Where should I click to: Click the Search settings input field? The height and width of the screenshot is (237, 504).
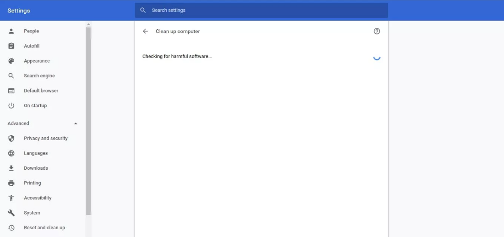pos(261,10)
